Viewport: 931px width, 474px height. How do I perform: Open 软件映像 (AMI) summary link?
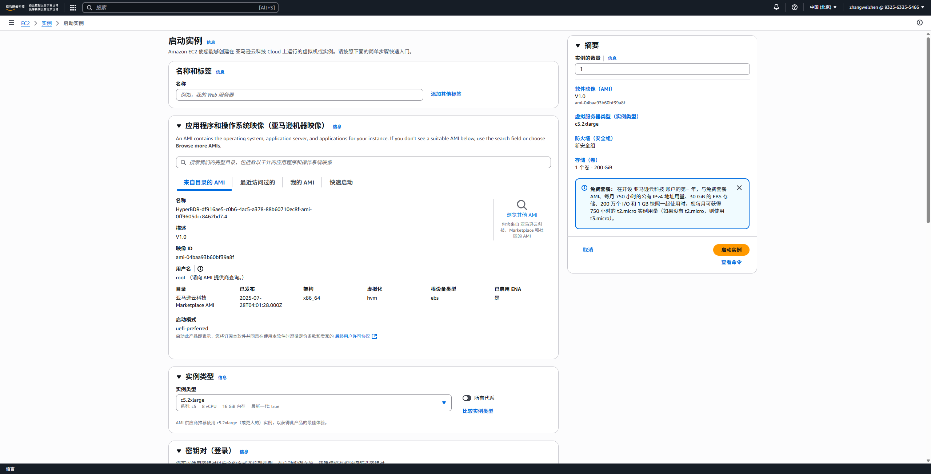click(x=595, y=89)
